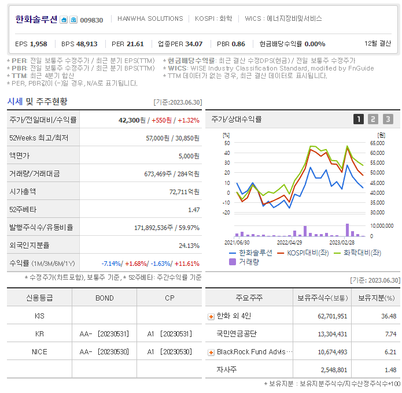402x393 pixels.
Task: Click the 12월 결산 fiscal year label
Action: point(378,43)
